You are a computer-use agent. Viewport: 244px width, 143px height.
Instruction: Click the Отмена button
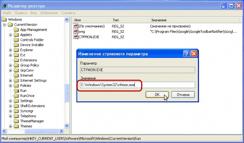coord(183,94)
